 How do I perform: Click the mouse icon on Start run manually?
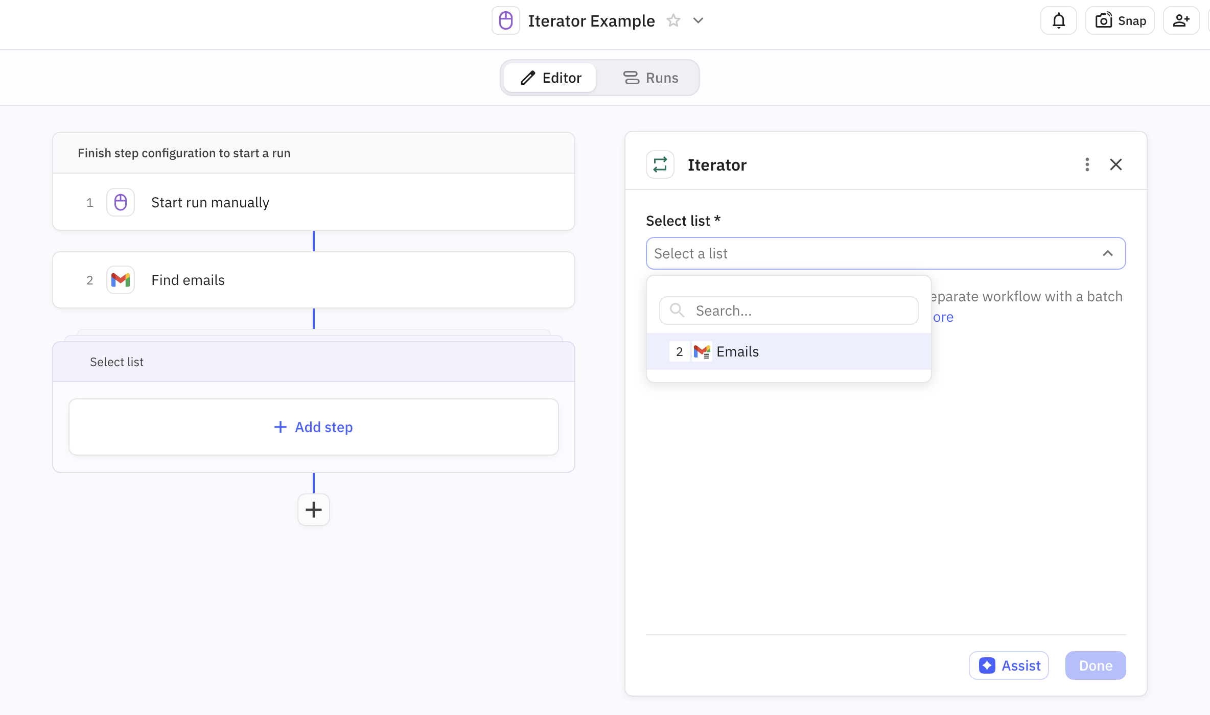[121, 202]
